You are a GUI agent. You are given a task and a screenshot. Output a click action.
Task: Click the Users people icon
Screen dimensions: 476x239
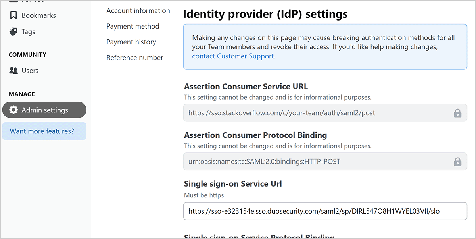pyautogui.click(x=13, y=71)
